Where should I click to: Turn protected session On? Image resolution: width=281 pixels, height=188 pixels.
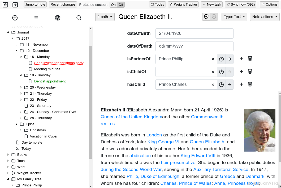pyautogui.click(x=114, y=5)
